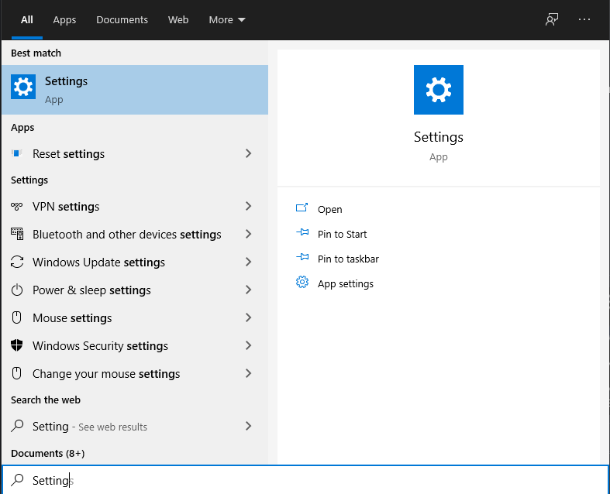This screenshot has width=610, height=494.
Task: Select Windows Update settings result
Action: pyautogui.click(x=135, y=262)
